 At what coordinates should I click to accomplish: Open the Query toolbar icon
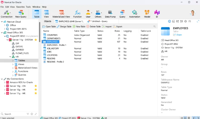point(122,14)
